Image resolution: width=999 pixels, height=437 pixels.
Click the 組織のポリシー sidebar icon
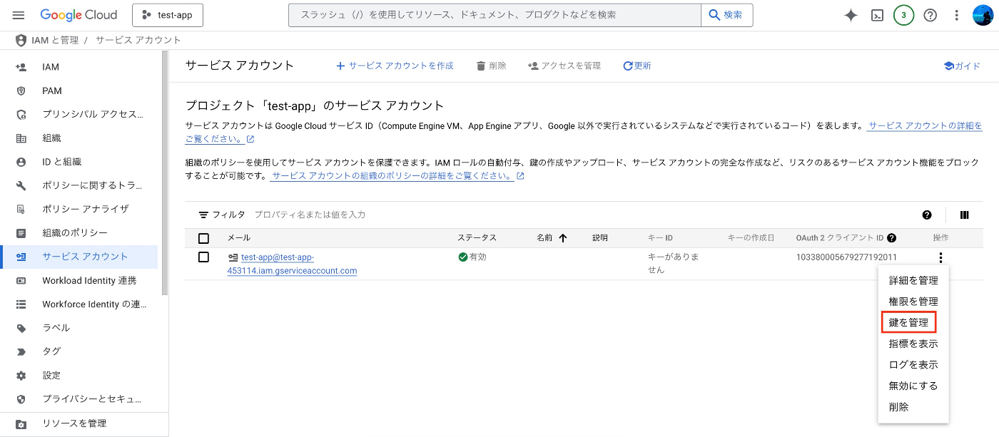[x=21, y=233]
